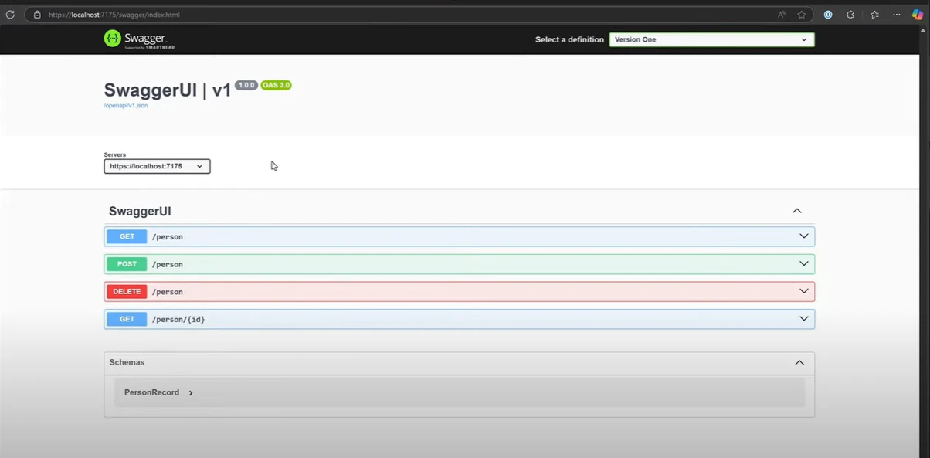
Task: Open the Servers dropdown
Action: (x=157, y=166)
